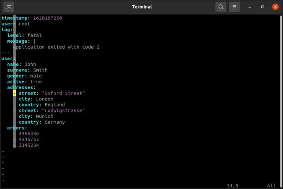
Task: Open the terminal search tool
Action: 221,7
